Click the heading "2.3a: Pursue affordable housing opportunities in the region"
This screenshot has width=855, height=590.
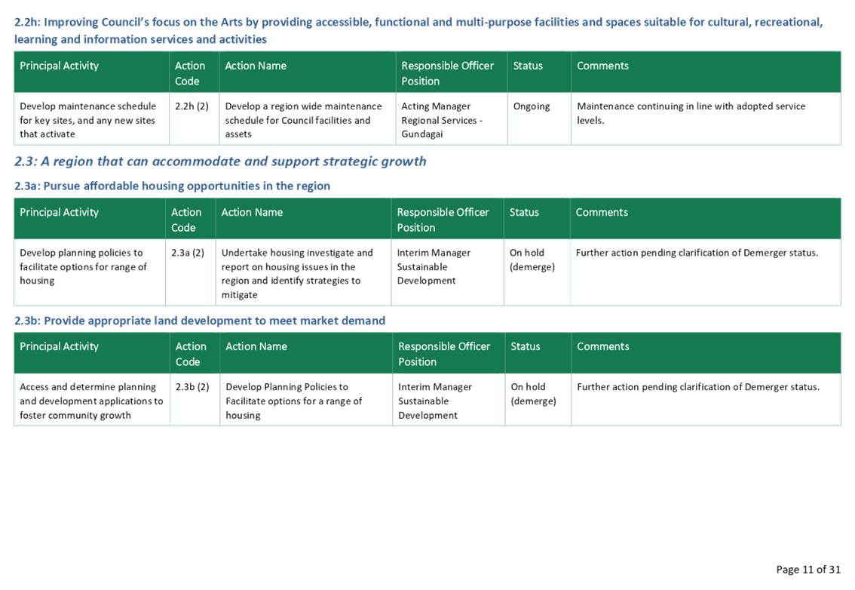click(x=173, y=186)
